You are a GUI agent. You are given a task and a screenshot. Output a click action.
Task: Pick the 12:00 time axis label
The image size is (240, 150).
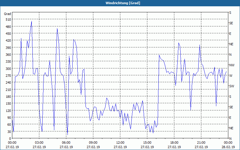[x=120, y=142]
